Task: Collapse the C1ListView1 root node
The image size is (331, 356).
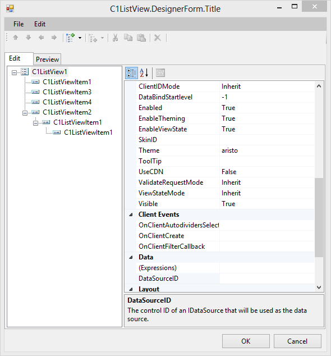Action: coord(14,72)
